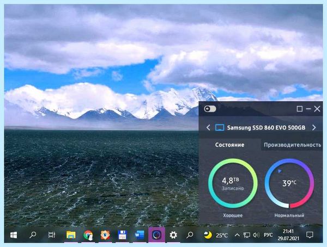327x247 pixels.
Task: Open the network icon in system tray
Action: click(x=246, y=235)
